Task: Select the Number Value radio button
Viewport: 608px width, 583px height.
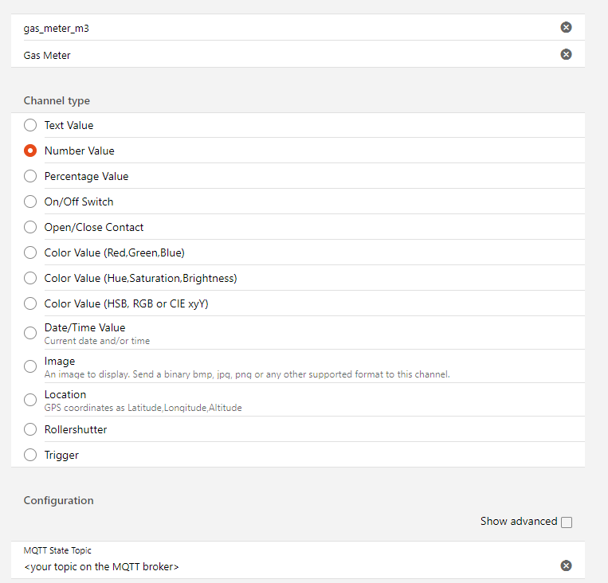Action: pyautogui.click(x=30, y=151)
